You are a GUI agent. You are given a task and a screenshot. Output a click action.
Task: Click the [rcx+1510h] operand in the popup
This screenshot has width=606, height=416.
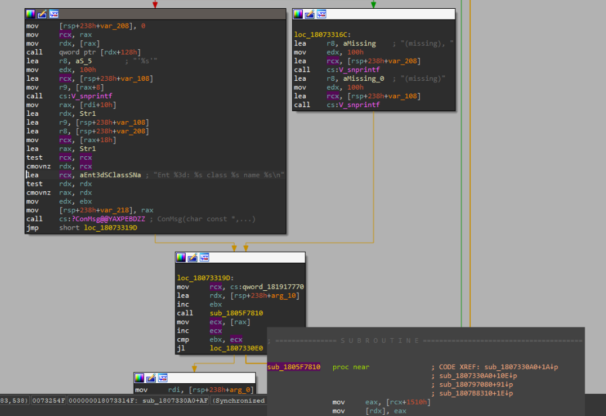(410, 402)
